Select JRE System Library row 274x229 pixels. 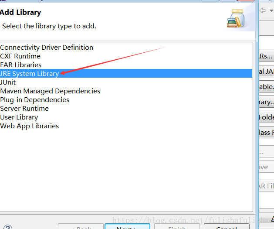(x=126, y=73)
